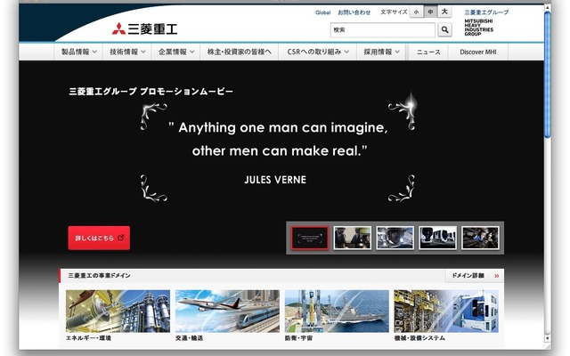Click the Global link
The image size is (570, 356).
click(322, 12)
